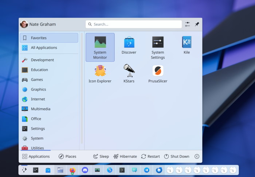This screenshot has width=255, height=177.
Task: Open KStars telescope app
Action: [129, 74]
